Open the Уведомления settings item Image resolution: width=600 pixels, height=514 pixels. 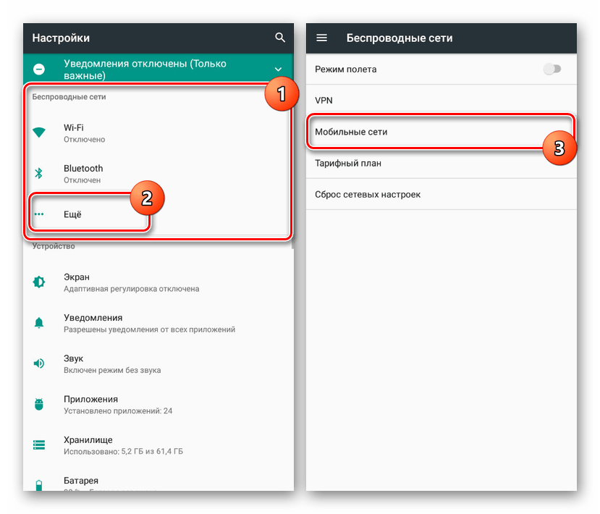(159, 323)
